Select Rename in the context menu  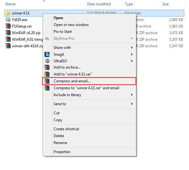[89, 143]
